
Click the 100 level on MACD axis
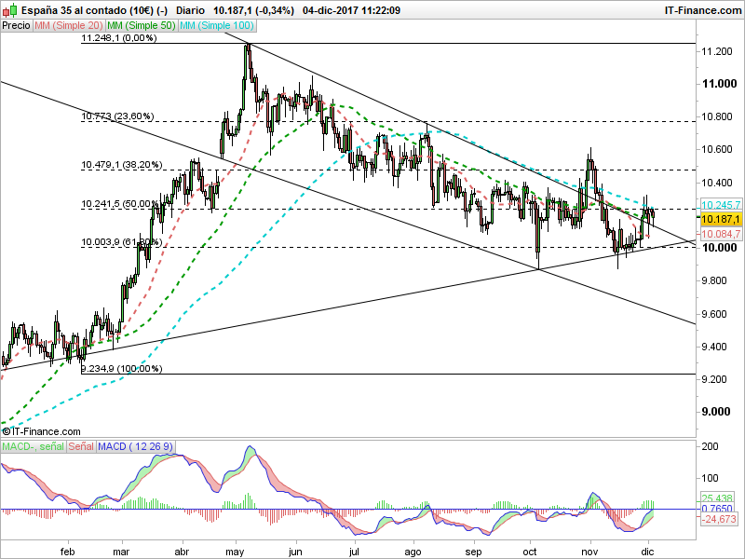pos(711,479)
